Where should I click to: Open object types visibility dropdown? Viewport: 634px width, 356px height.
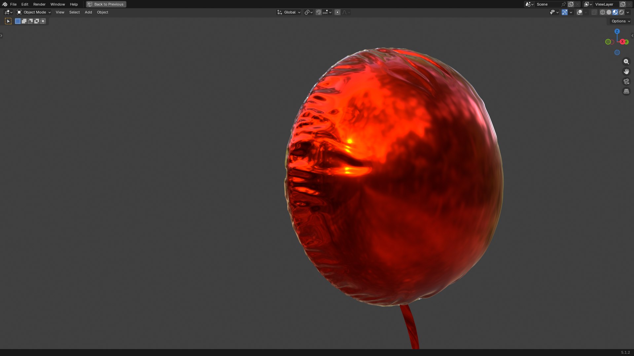pyautogui.click(x=554, y=12)
